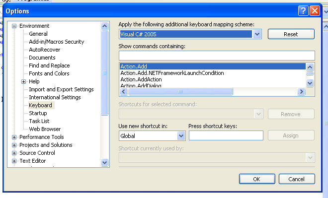Select Performance Tools category

pyautogui.click(x=42, y=137)
